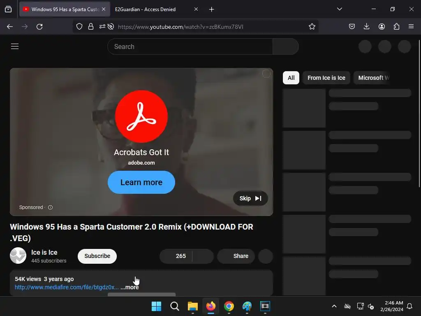This screenshot has height=316, width=421.
Task: Open network display tray icon
Action: click(x=360, y=306)
